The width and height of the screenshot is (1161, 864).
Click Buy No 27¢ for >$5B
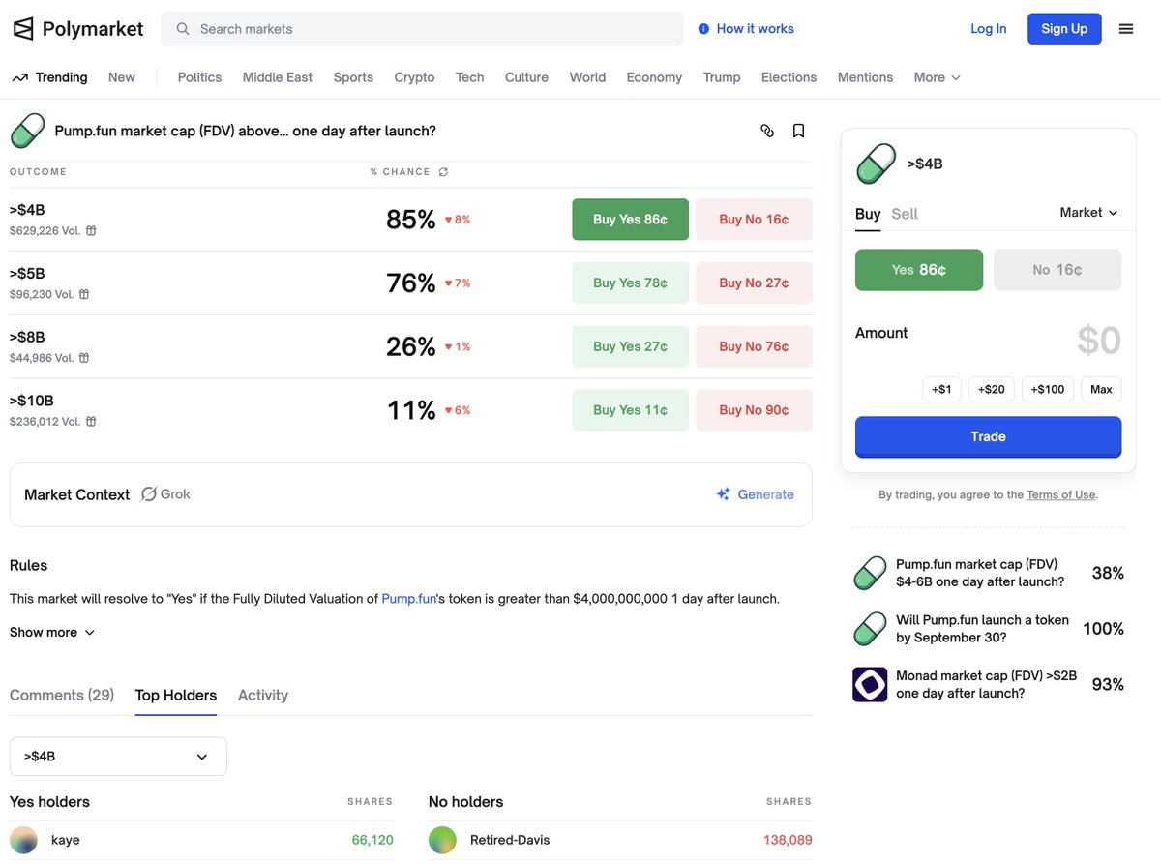tap(754, 283)
